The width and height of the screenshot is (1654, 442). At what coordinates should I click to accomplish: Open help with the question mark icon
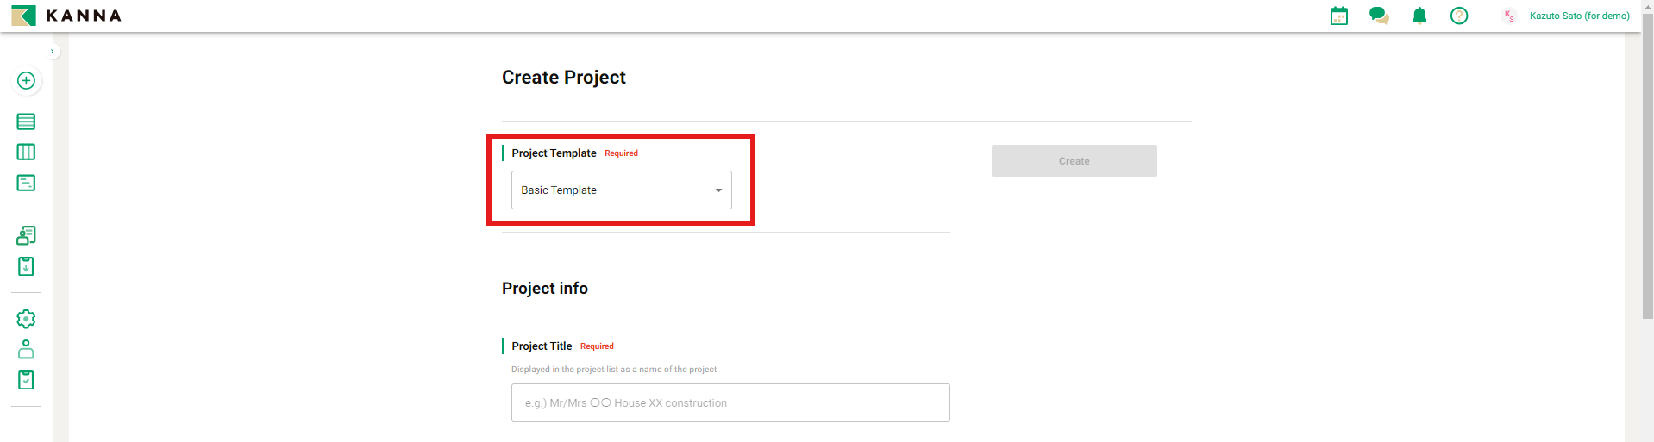click(x=1459, y=16)
